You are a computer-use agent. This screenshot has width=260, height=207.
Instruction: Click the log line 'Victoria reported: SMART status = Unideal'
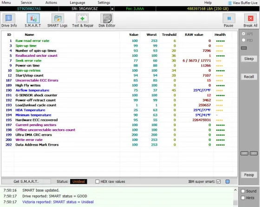coord(58,202)
